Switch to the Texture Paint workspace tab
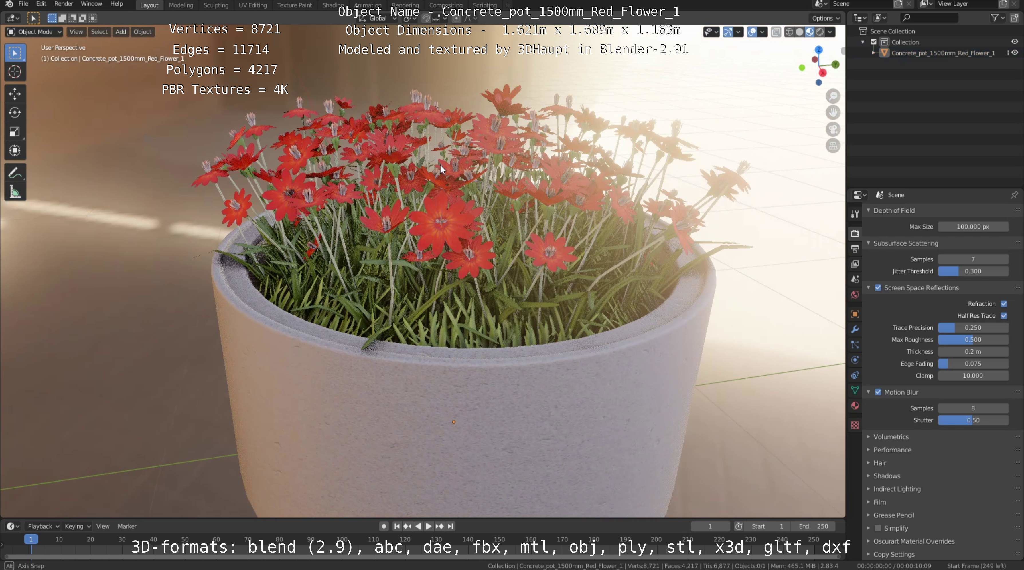The width and height of the screenshot is (1024, 570). click(x=295, y=5)
